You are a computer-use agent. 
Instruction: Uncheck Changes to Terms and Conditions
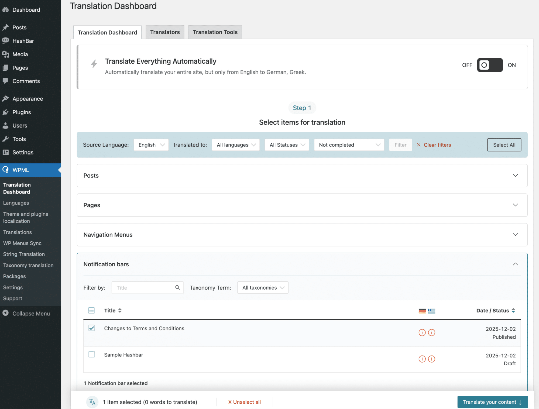pos(92,328)
